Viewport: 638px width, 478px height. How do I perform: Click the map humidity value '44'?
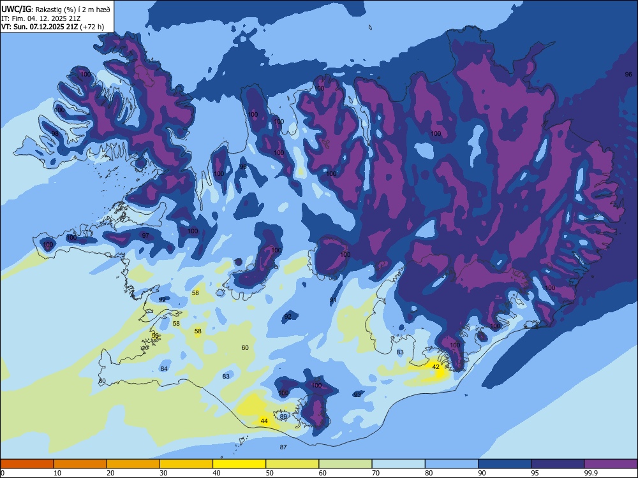pyautogui.click(x=264, y=421)
